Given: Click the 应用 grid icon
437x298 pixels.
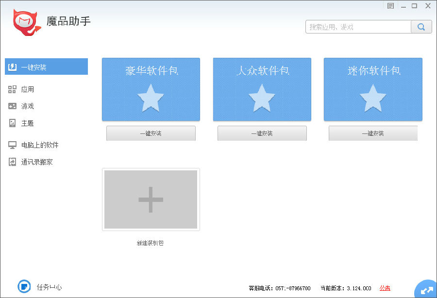Looking at the screenshot, I should click(x=12, y=89).
